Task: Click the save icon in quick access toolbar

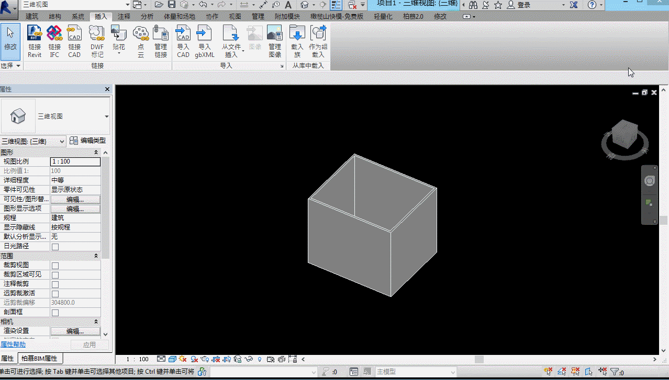Action: (x=171, y=5)
